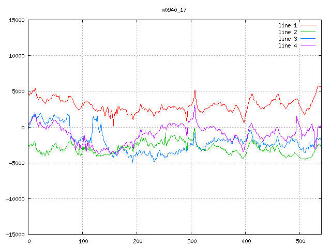Select the -5000 y-axis tick label

coord(17,163)
